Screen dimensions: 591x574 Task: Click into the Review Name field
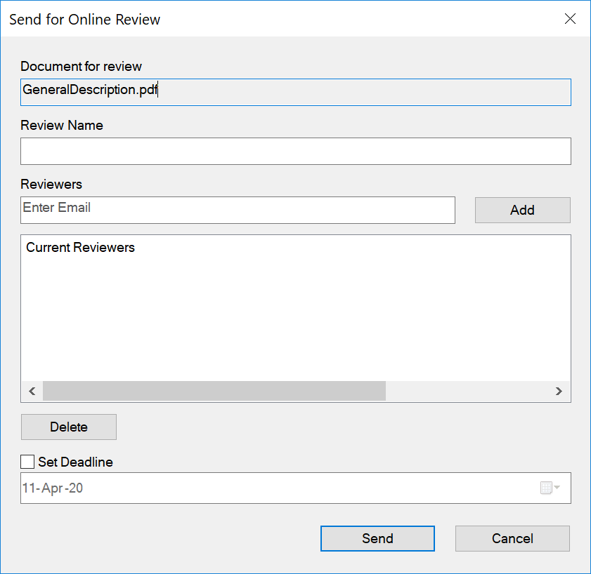pyautogui.click(x=295, y=151)
